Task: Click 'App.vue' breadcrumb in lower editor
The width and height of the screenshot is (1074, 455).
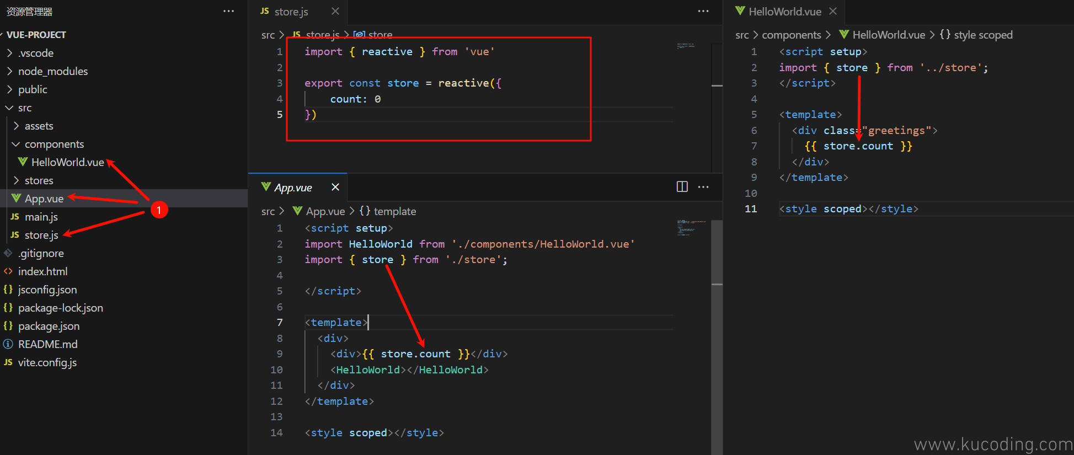Action: coord(325,211)
